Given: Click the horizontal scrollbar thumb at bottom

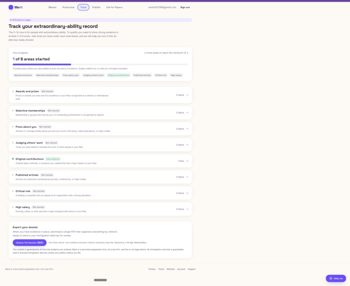Looking at the screenshot, I should pos(100,280).
